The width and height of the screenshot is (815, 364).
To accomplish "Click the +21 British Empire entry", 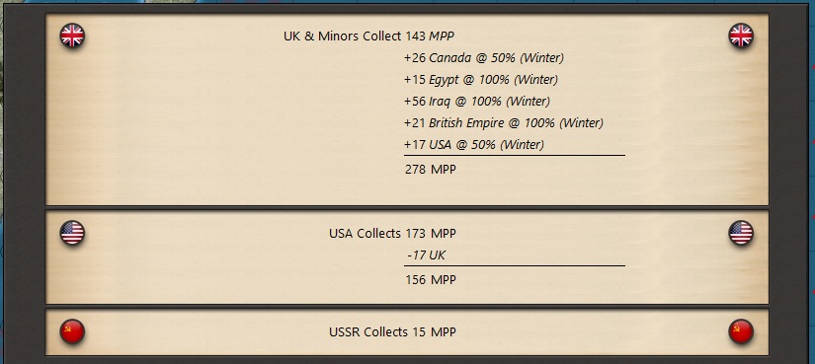I will click(x=504, y=123).
